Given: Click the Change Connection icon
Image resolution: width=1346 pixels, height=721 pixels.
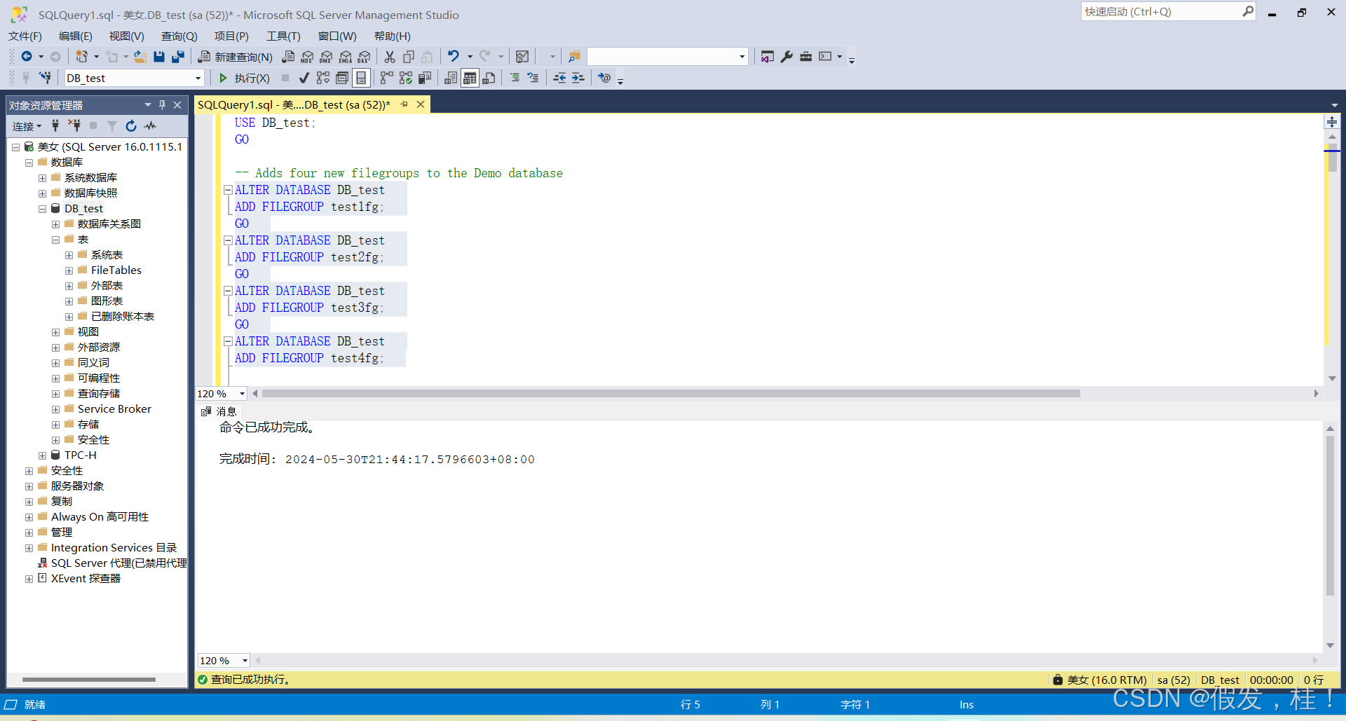Looking at the screenshot, I should tap(45, 78).
